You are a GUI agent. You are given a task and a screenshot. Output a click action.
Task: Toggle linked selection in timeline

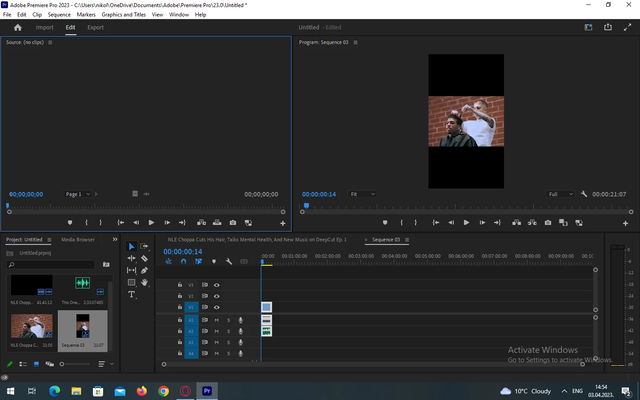pyautogui.click(x=199, y=262)
